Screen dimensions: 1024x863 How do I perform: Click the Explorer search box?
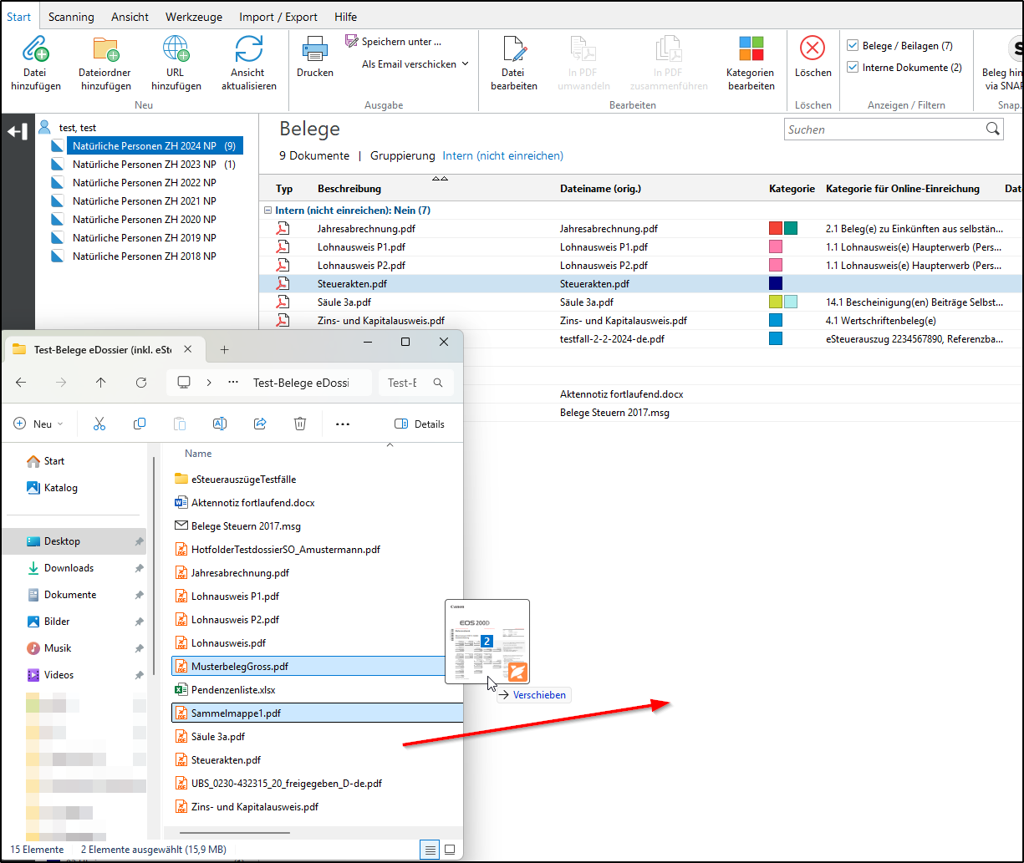pyautogui.click(x=415, y=383)
